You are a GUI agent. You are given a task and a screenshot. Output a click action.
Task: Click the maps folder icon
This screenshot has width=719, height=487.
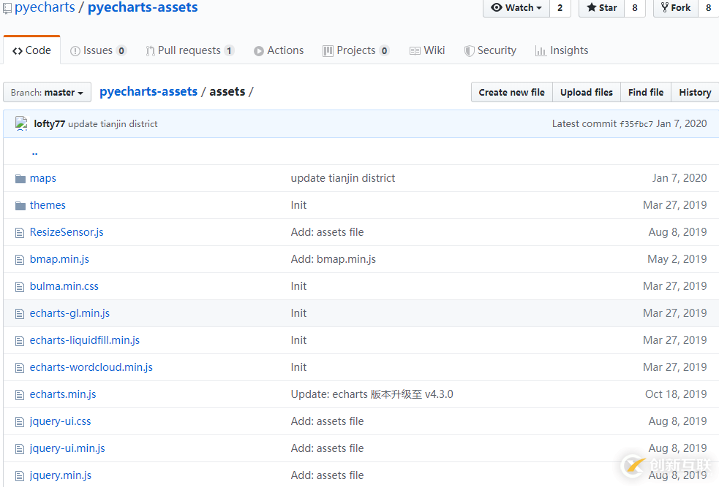(x=20, y=179)
